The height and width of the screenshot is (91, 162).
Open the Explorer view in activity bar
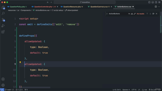click(x=3, y=7)
